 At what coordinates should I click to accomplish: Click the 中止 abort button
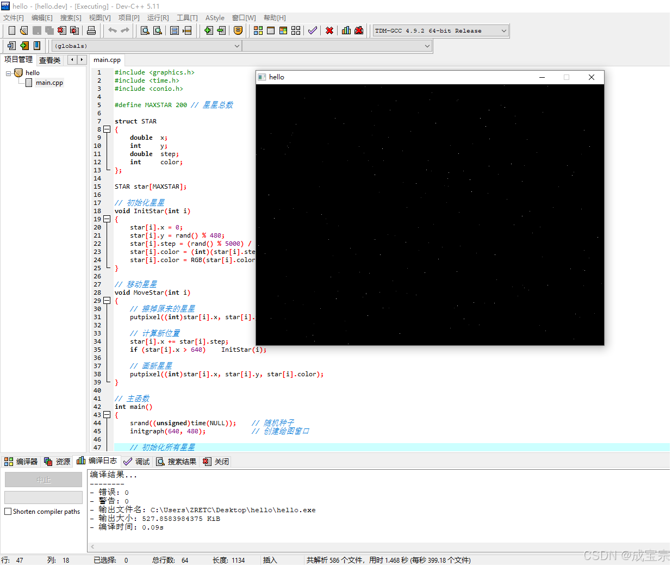point(43,480)
